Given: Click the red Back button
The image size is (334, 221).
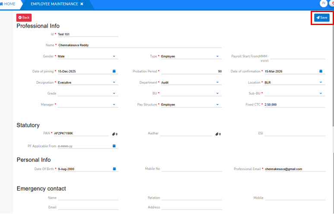Looking at the screenshot, I should (x=24, y=18).
